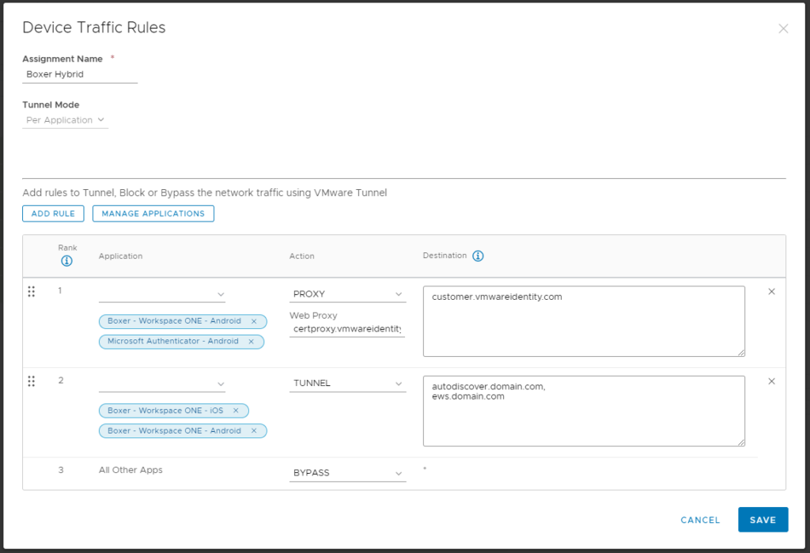Remove Boxer Android tag from rule 2
Screen dimensions: 810x553
tap(254, 430)
